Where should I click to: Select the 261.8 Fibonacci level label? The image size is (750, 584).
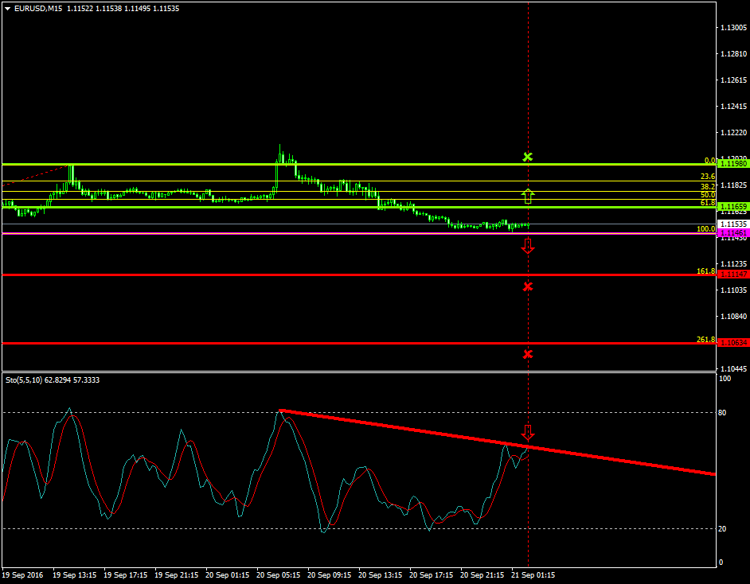pos(705,340)
